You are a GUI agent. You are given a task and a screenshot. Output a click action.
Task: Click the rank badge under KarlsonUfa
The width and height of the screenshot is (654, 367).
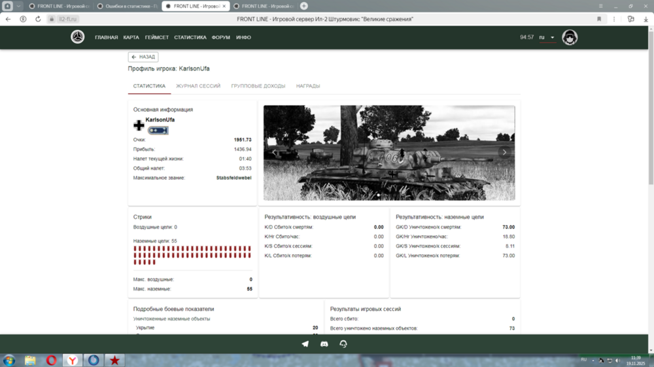(158, 130)
